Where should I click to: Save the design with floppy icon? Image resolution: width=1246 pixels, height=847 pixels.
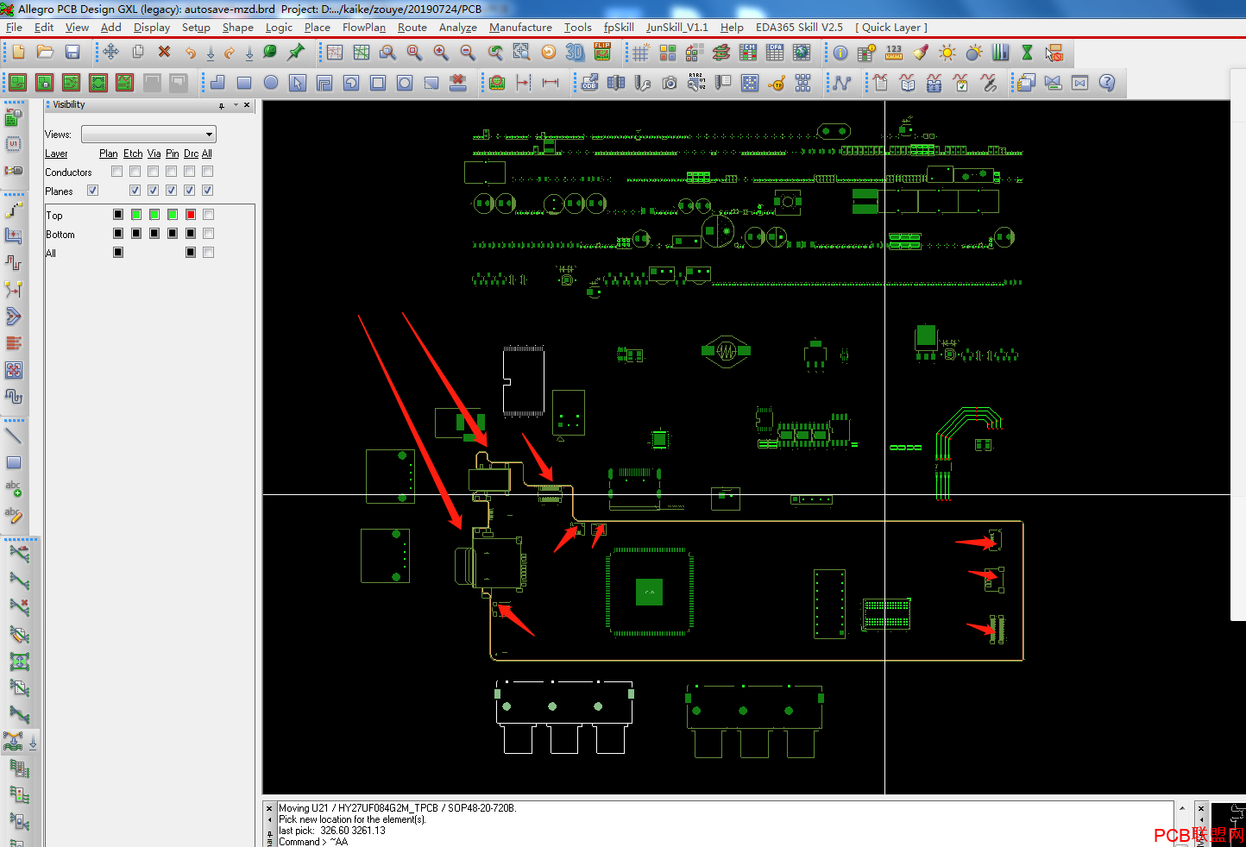click(x=72, y=52)
